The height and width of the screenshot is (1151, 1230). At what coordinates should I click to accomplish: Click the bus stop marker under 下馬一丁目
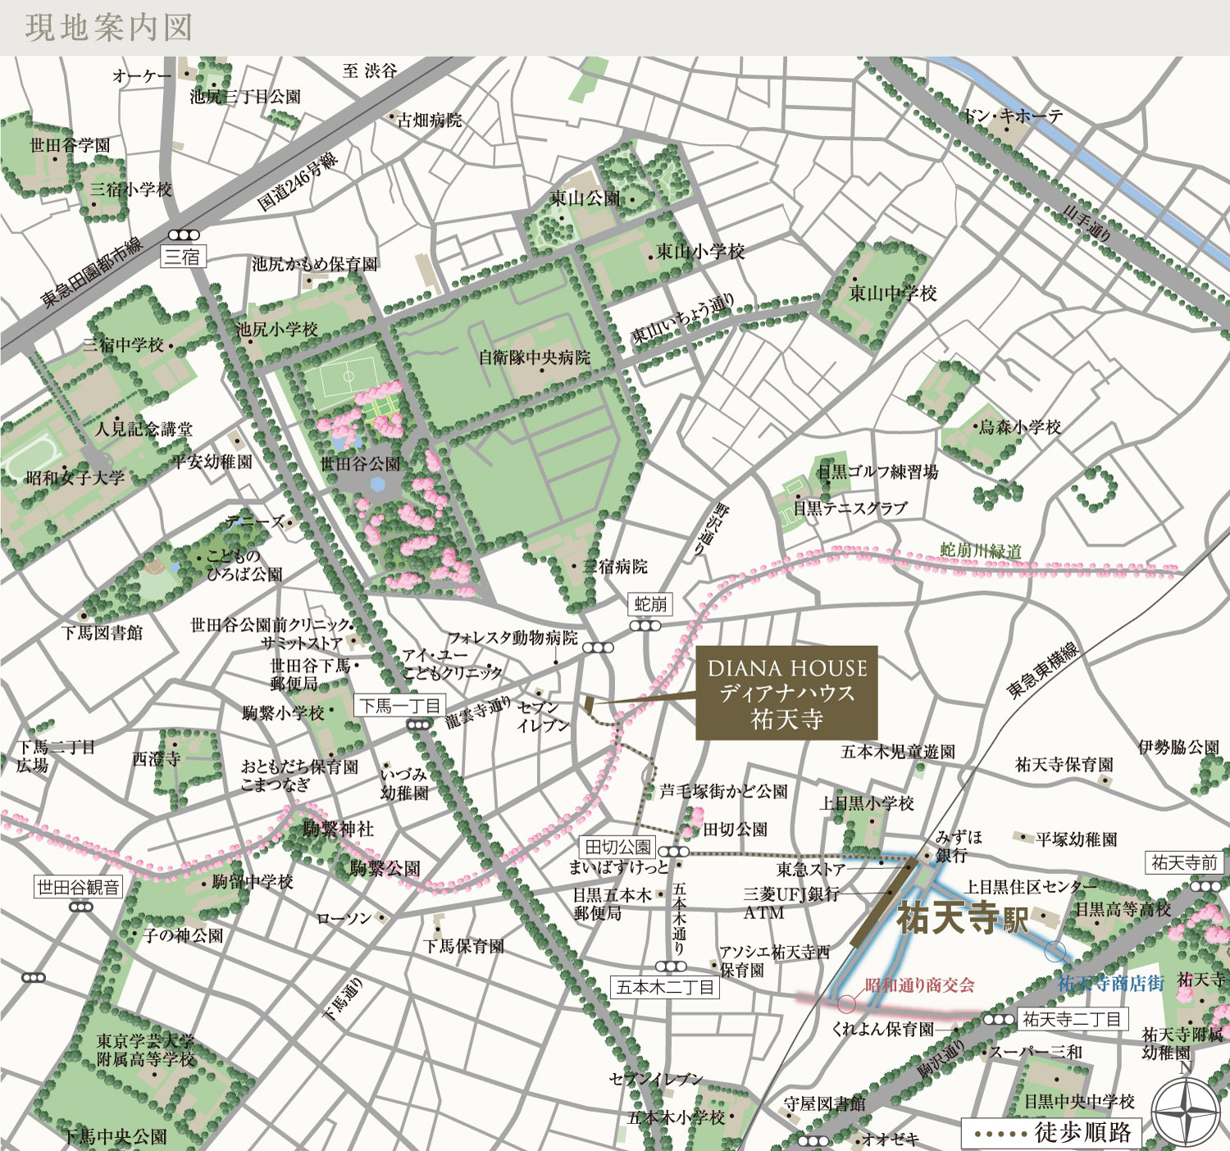tap(418, 725)
